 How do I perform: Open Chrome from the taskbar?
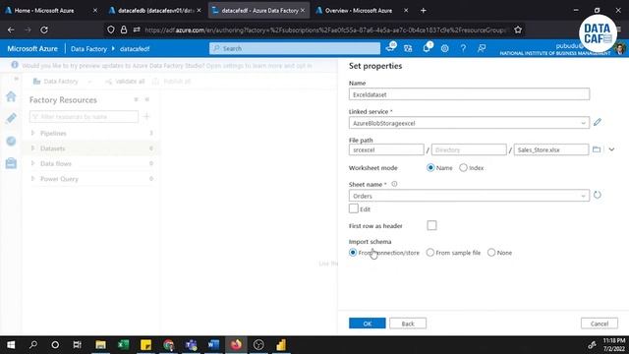(168, 345)
